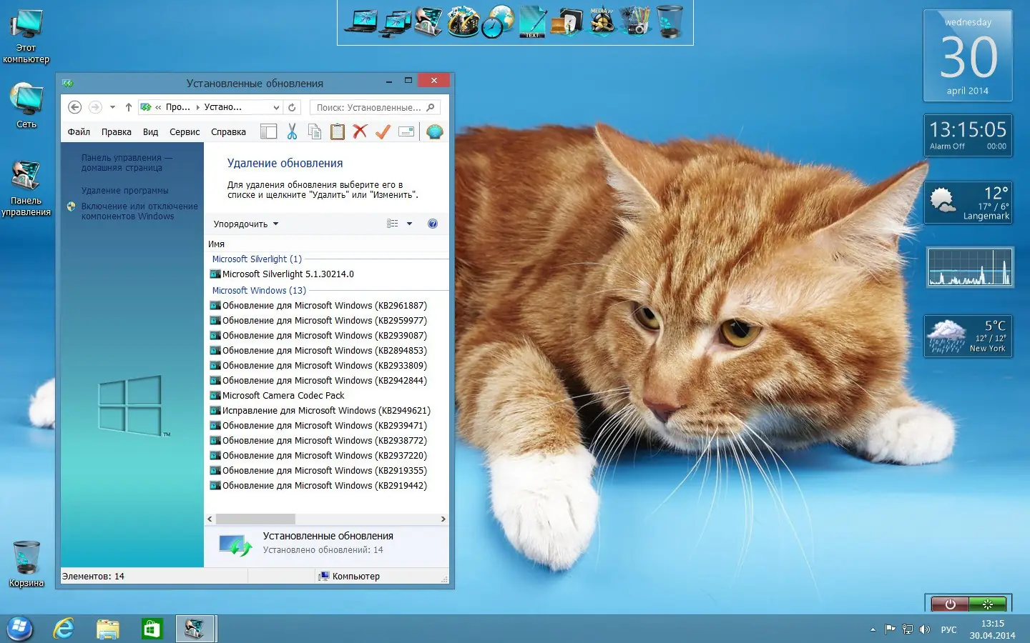The width and height of the screenshot is (1030, 643).
Task: Click the orange checkmark Properties icon
Action: [x=383, y=131]
